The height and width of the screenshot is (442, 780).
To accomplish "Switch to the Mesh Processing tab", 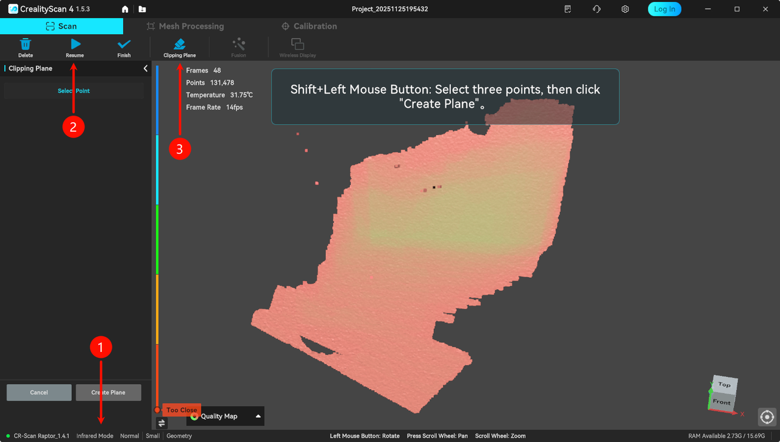I will click(x=185, y=26).
